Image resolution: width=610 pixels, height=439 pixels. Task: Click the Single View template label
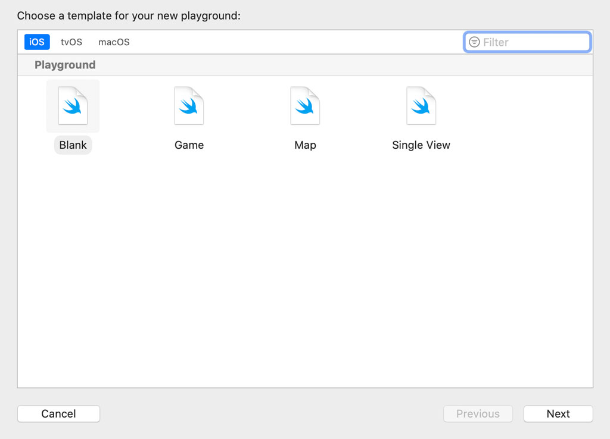(421, 145)
